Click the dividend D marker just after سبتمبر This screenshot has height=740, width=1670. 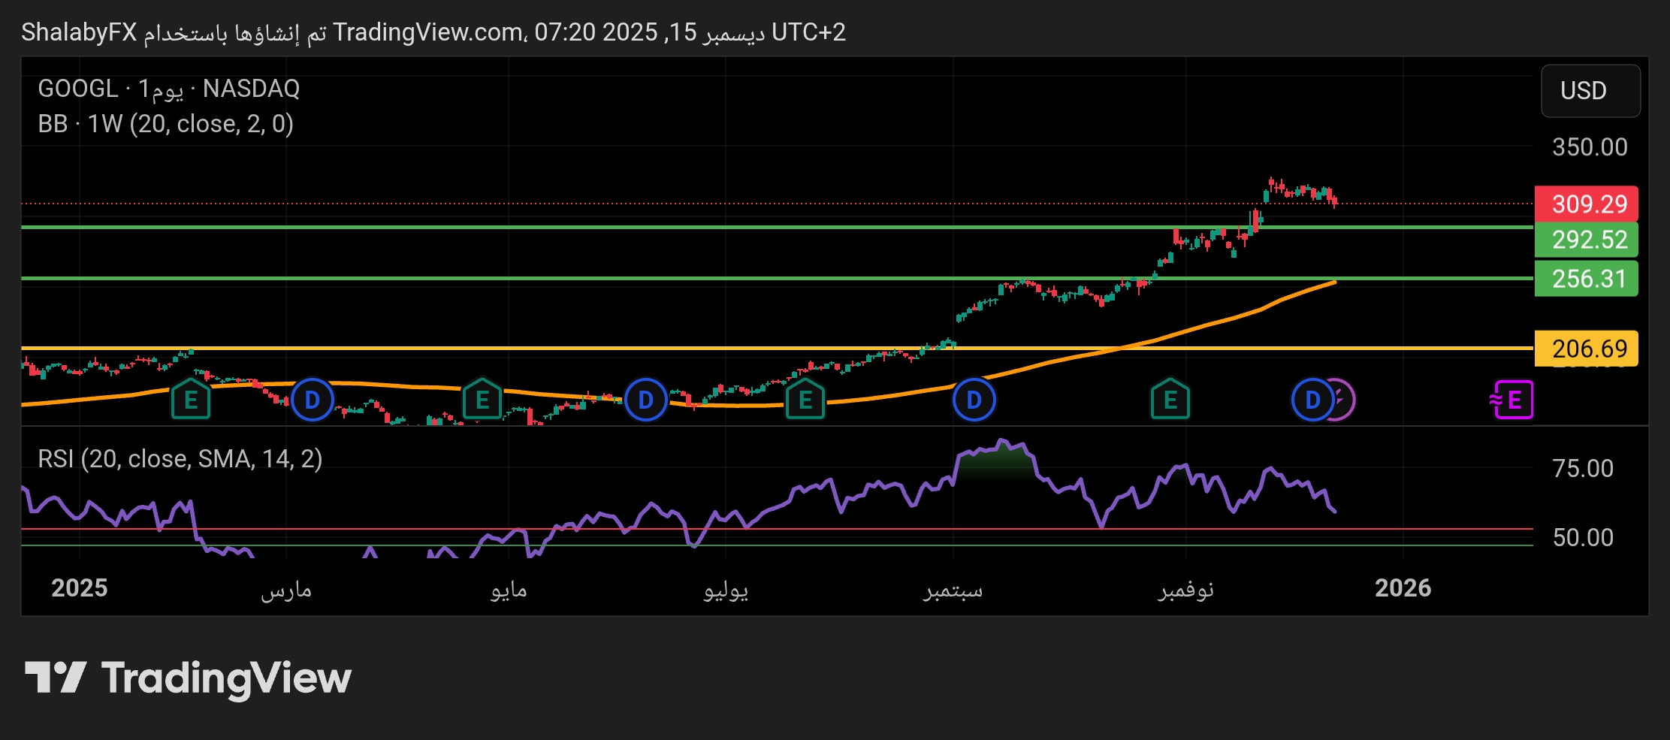pyautogui.click(x=974, y=400)
